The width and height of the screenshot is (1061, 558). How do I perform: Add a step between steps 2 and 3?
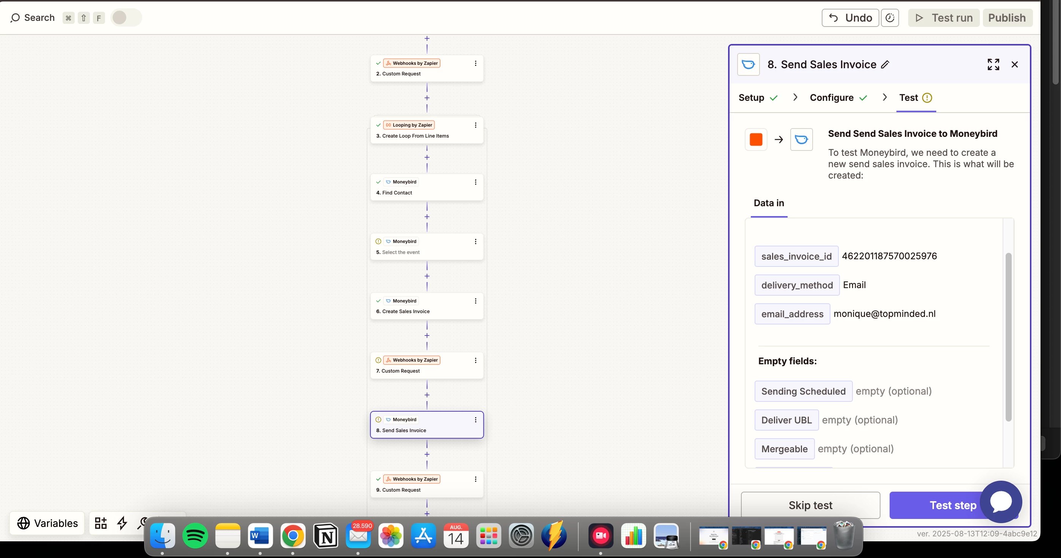[x=427, y=97]
